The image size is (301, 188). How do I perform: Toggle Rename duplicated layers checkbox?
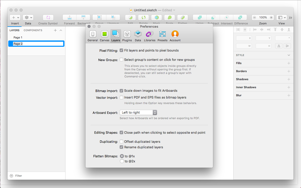[121, 147]
